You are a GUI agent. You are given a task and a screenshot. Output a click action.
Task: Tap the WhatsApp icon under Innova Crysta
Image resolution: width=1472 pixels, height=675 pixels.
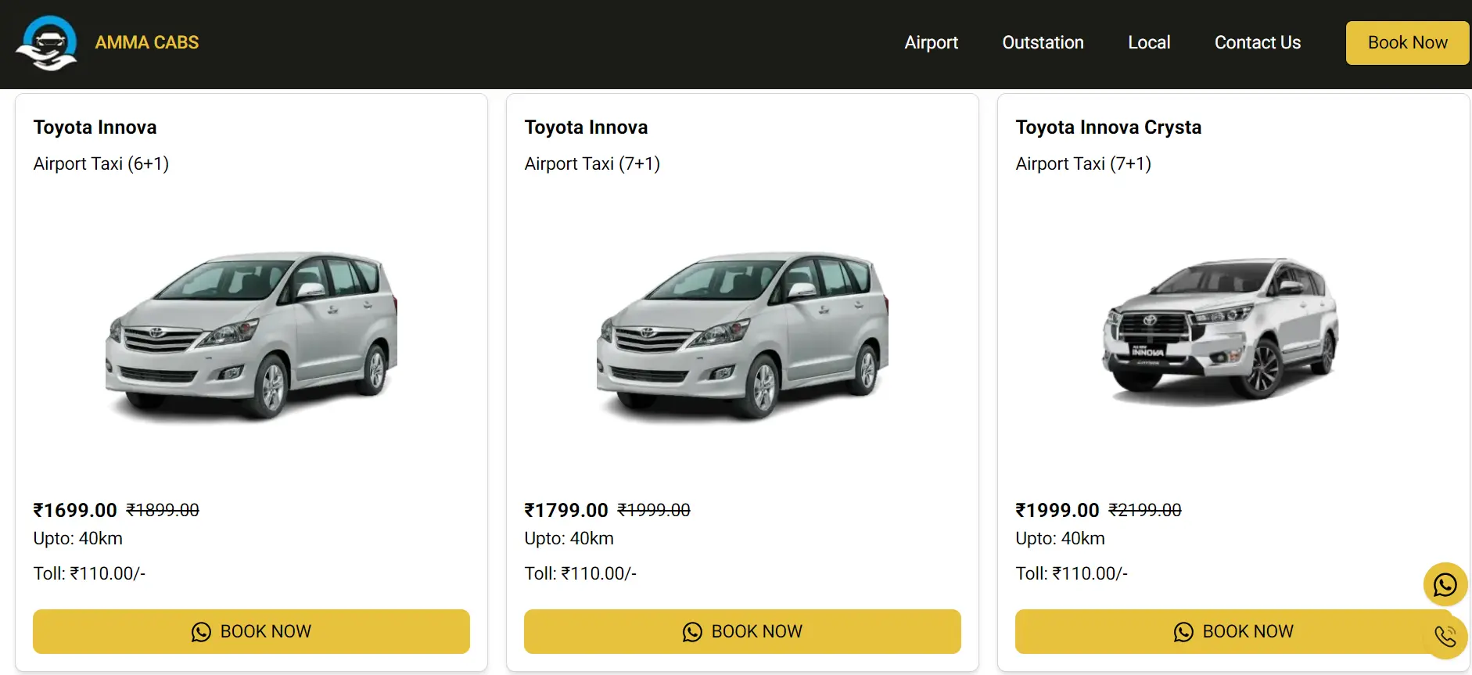1183,631
